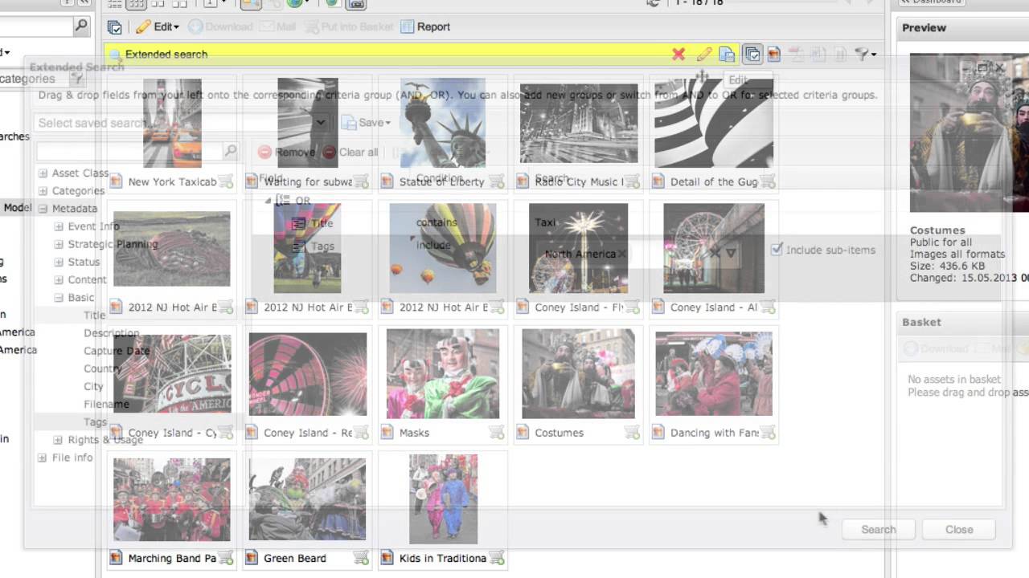The width and height of the screenshot is (1029, 578).
Task: Click the Search button in the dialog
Action: [878, 529]
